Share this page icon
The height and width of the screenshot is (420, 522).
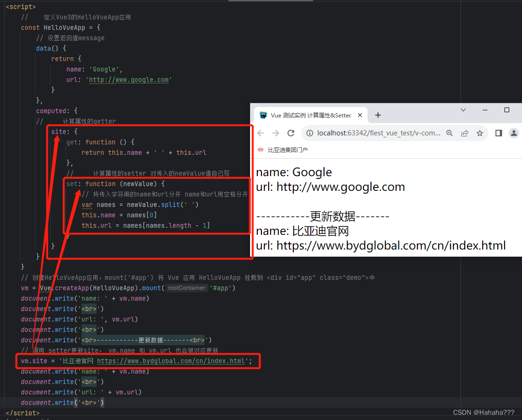(x=465, y=133)
